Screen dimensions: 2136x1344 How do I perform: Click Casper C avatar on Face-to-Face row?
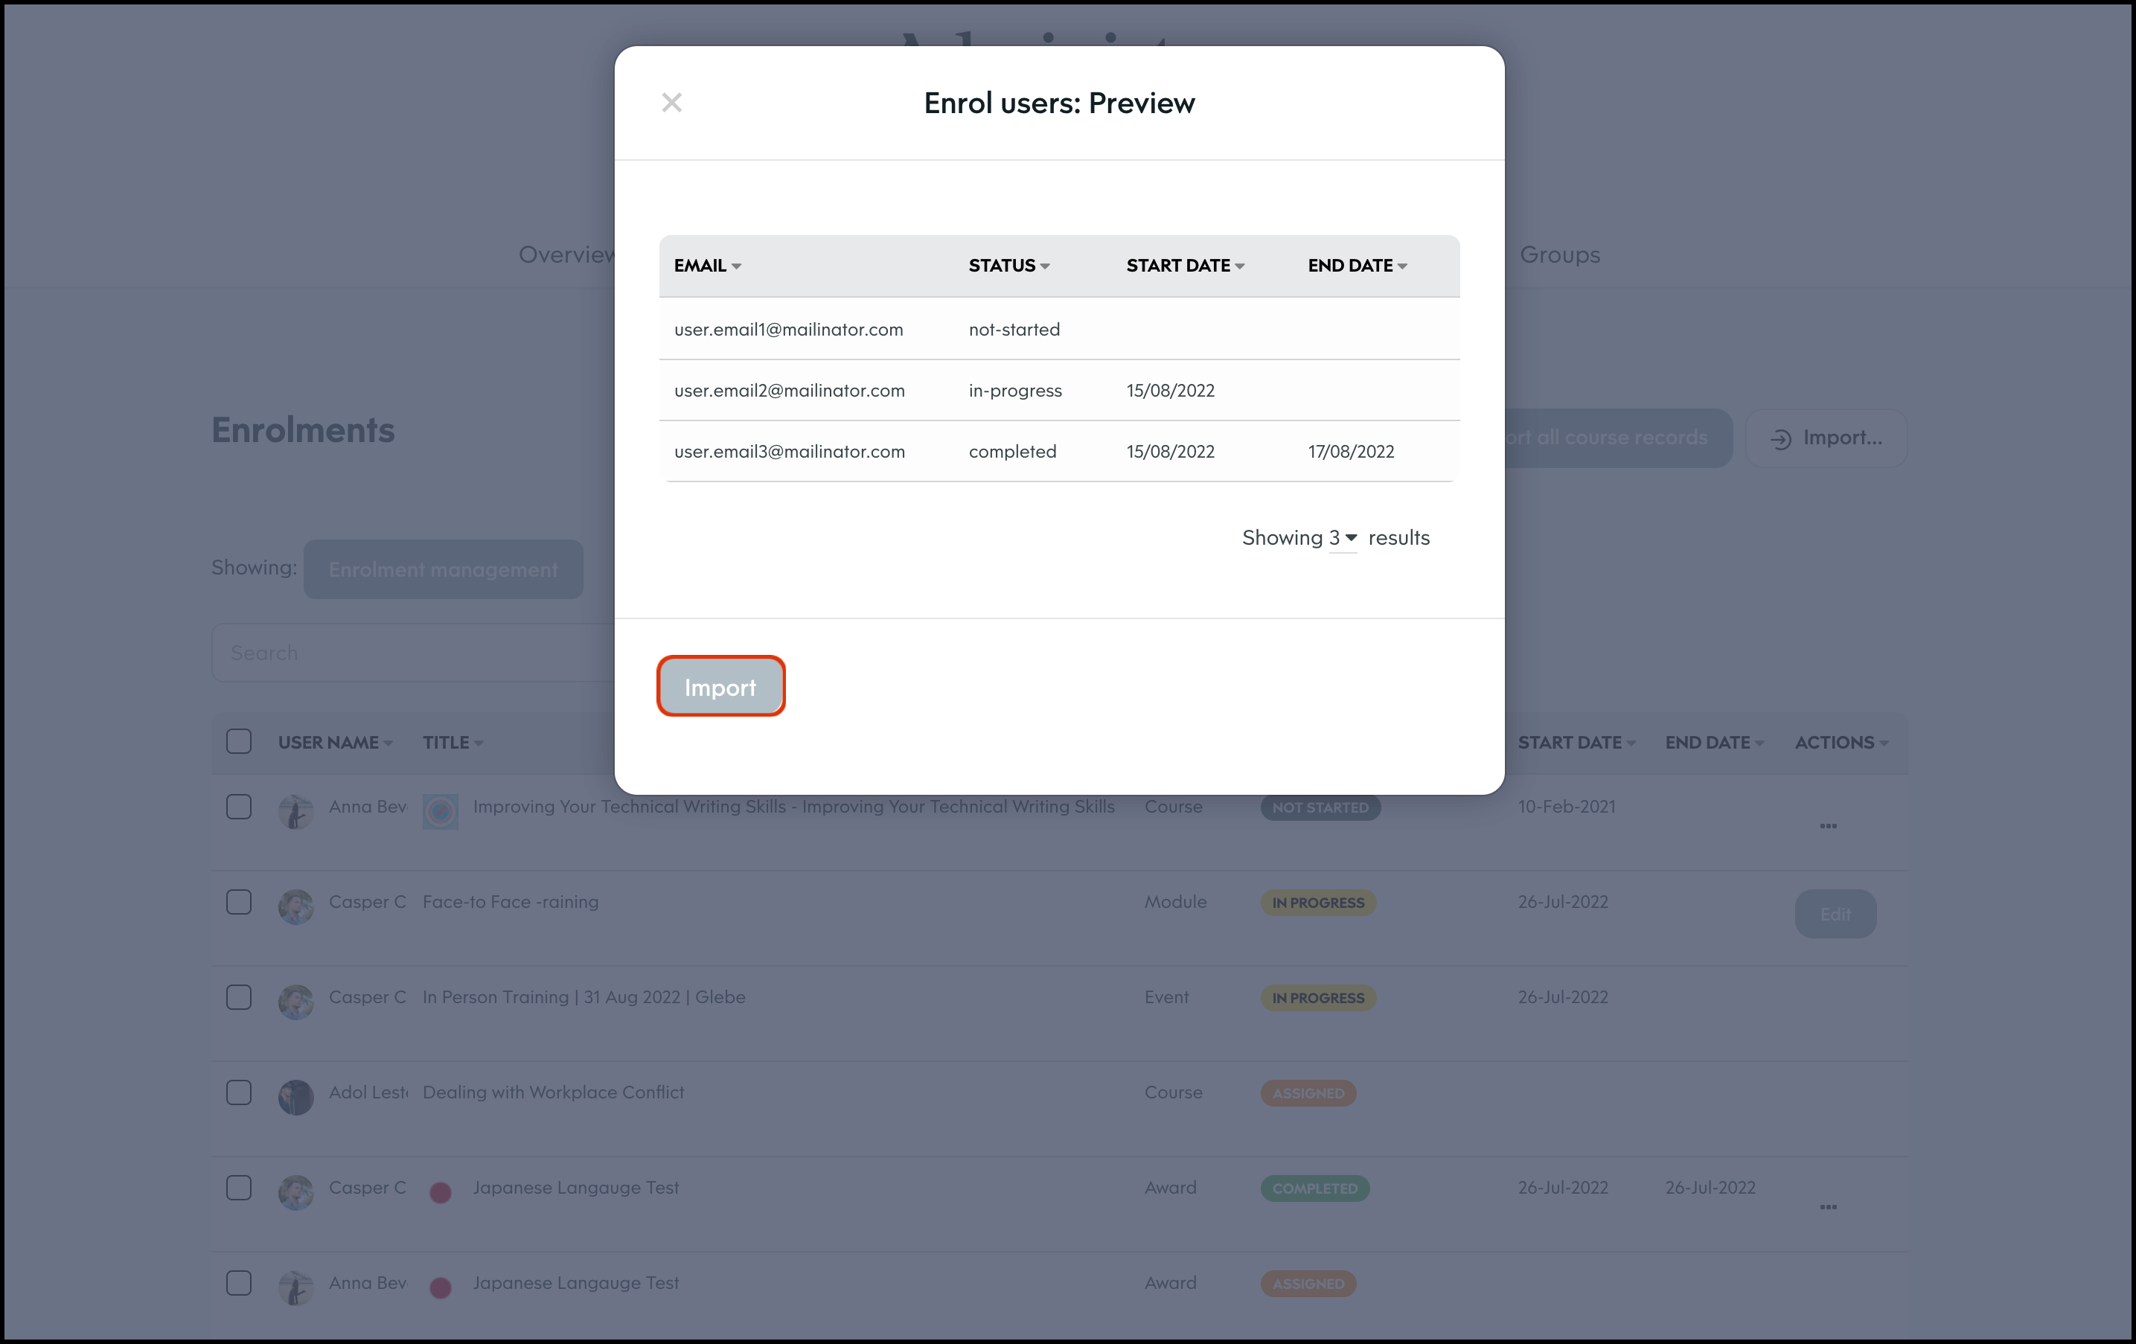pyautogui.click(x=295, y=906)
